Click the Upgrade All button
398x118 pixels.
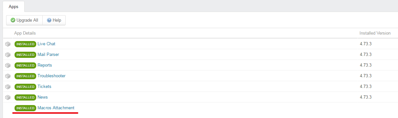(x=24, y=20)
